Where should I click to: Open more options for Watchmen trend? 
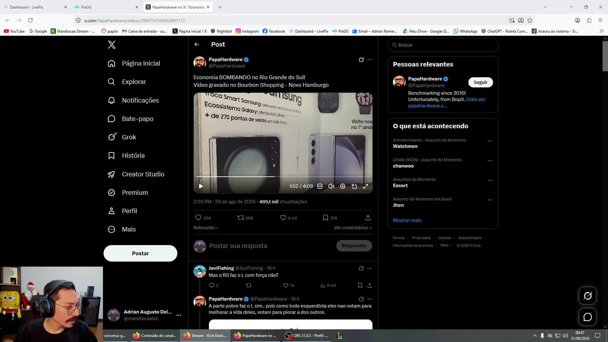(490, 141)
